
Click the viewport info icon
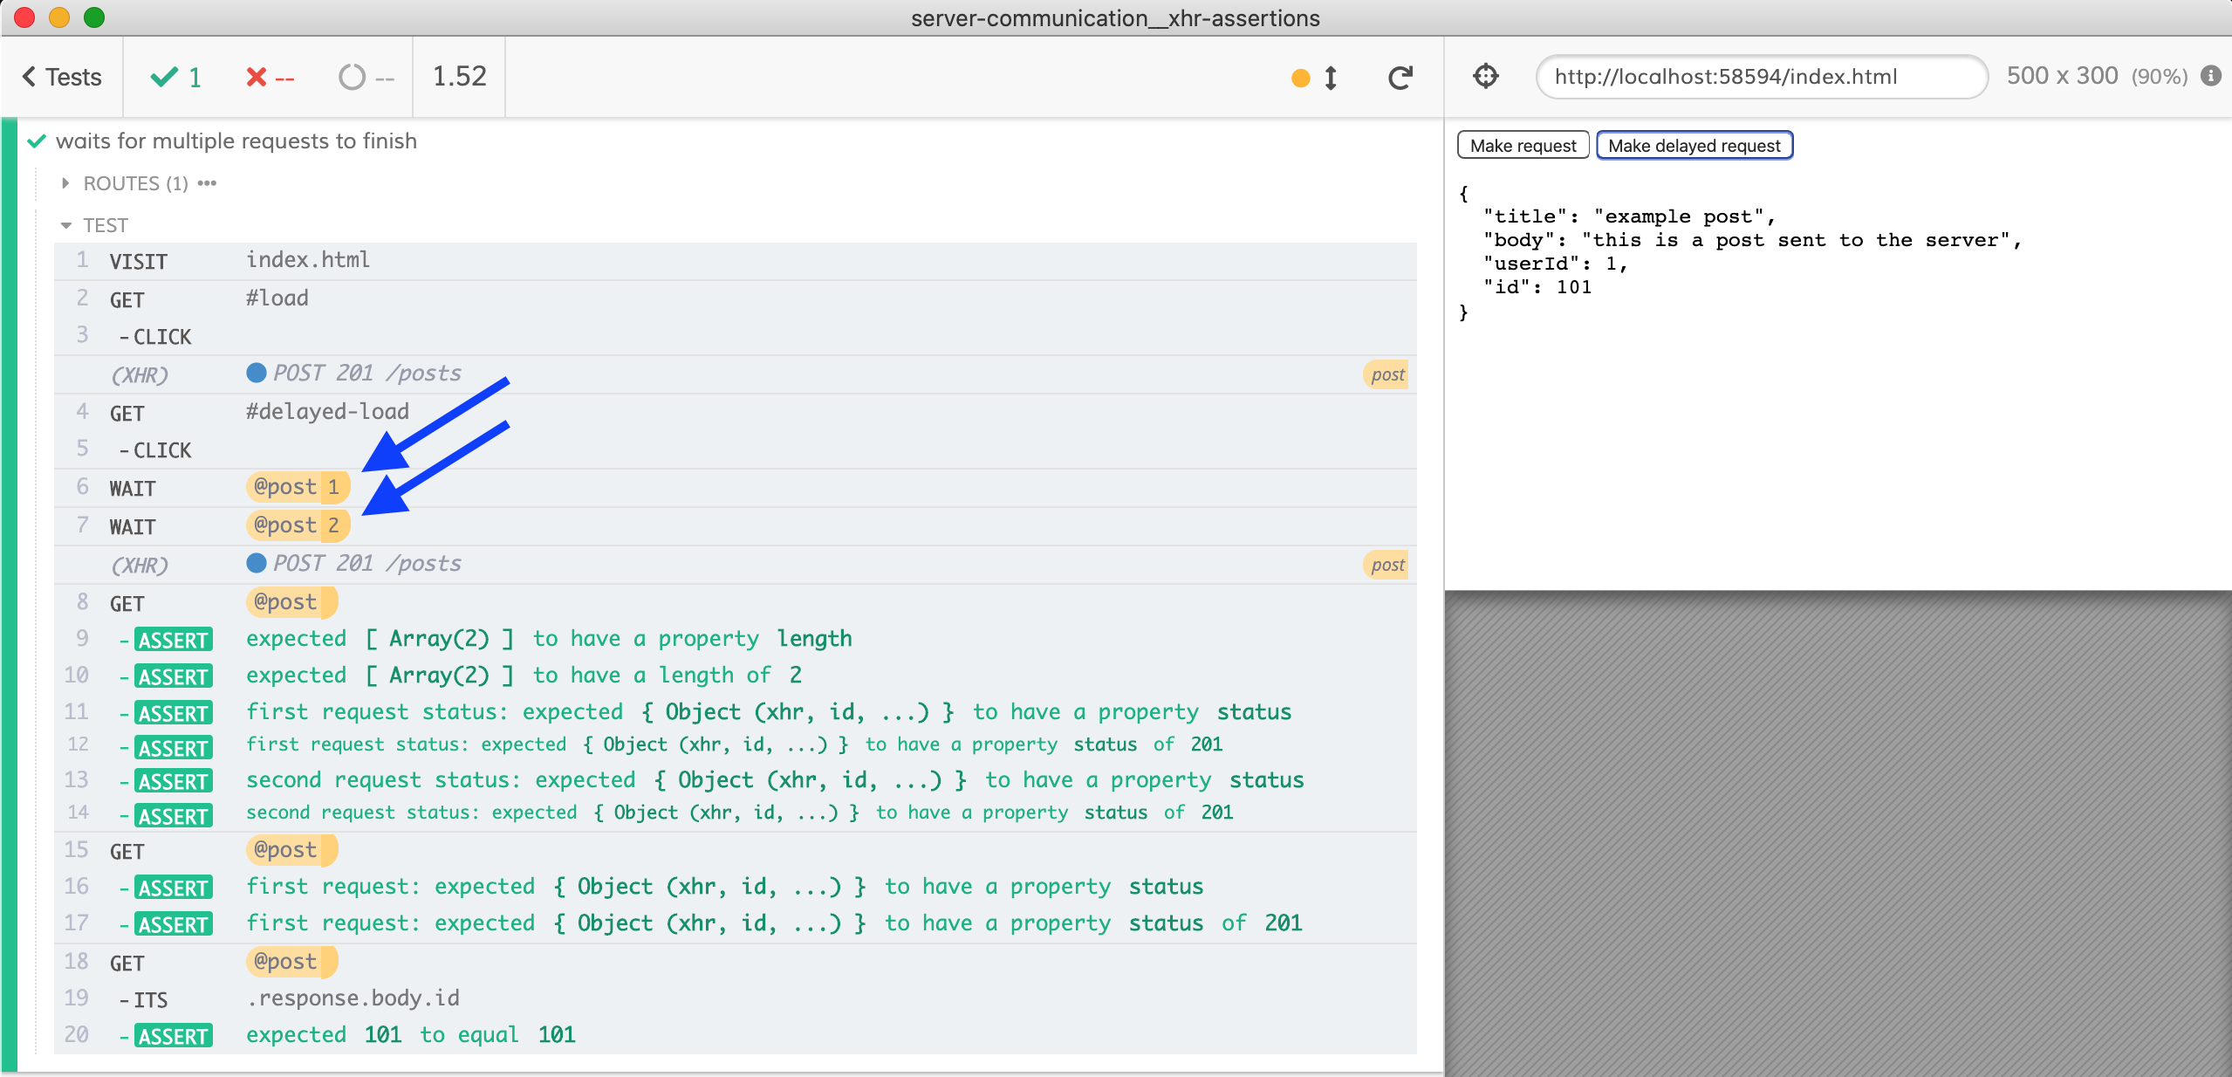click(x=2211, y=76)
